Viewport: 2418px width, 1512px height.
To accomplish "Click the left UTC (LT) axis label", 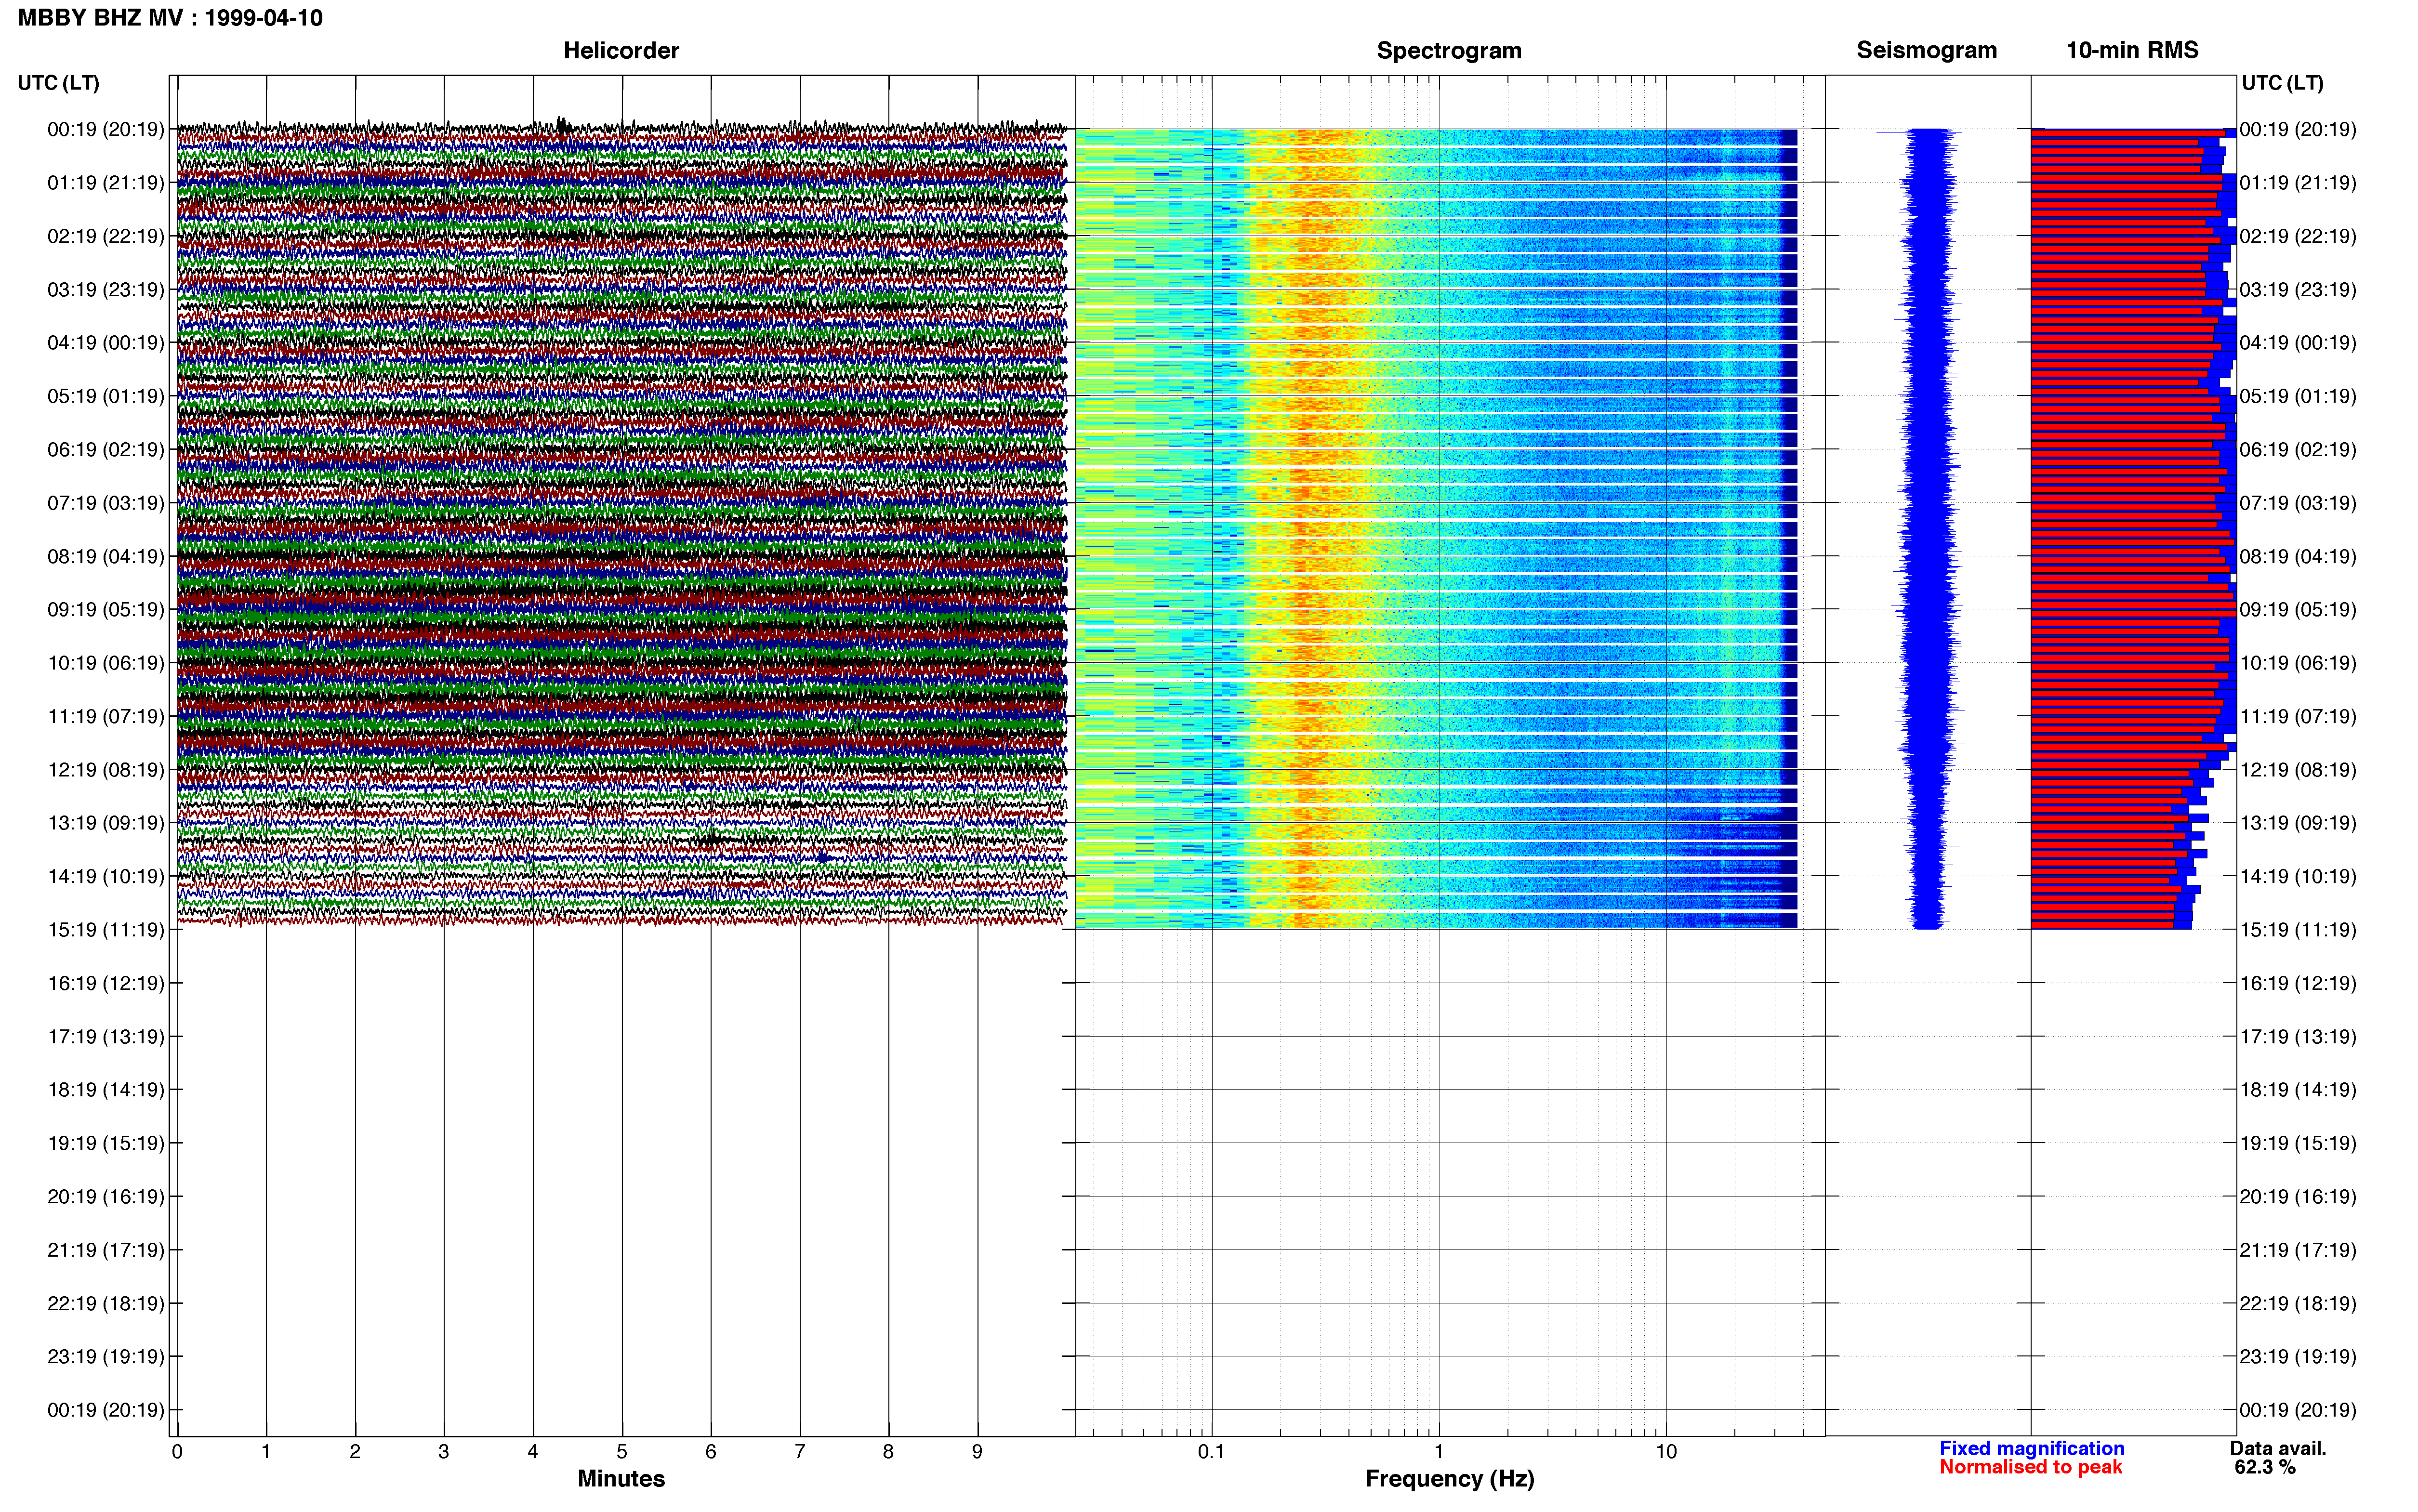I will pyautogui.click(x=59, y=83).
